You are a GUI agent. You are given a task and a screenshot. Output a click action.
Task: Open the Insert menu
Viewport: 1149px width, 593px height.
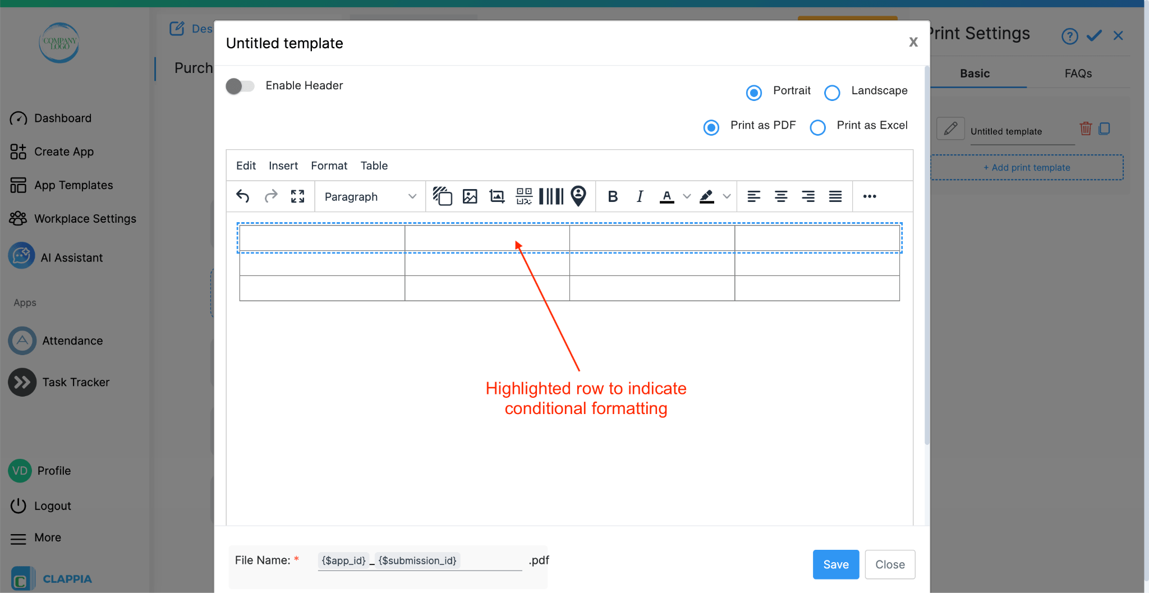pyautogui.click(x=283, y=166)
